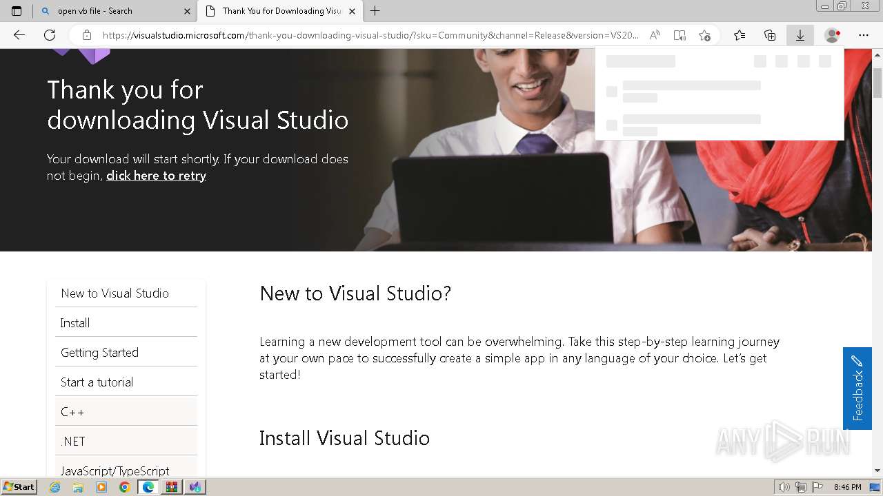The image size is (883, 496).
Task: Open Internet Explorer from taskbar
Action: pyautogui.click(x=54, y=487)
